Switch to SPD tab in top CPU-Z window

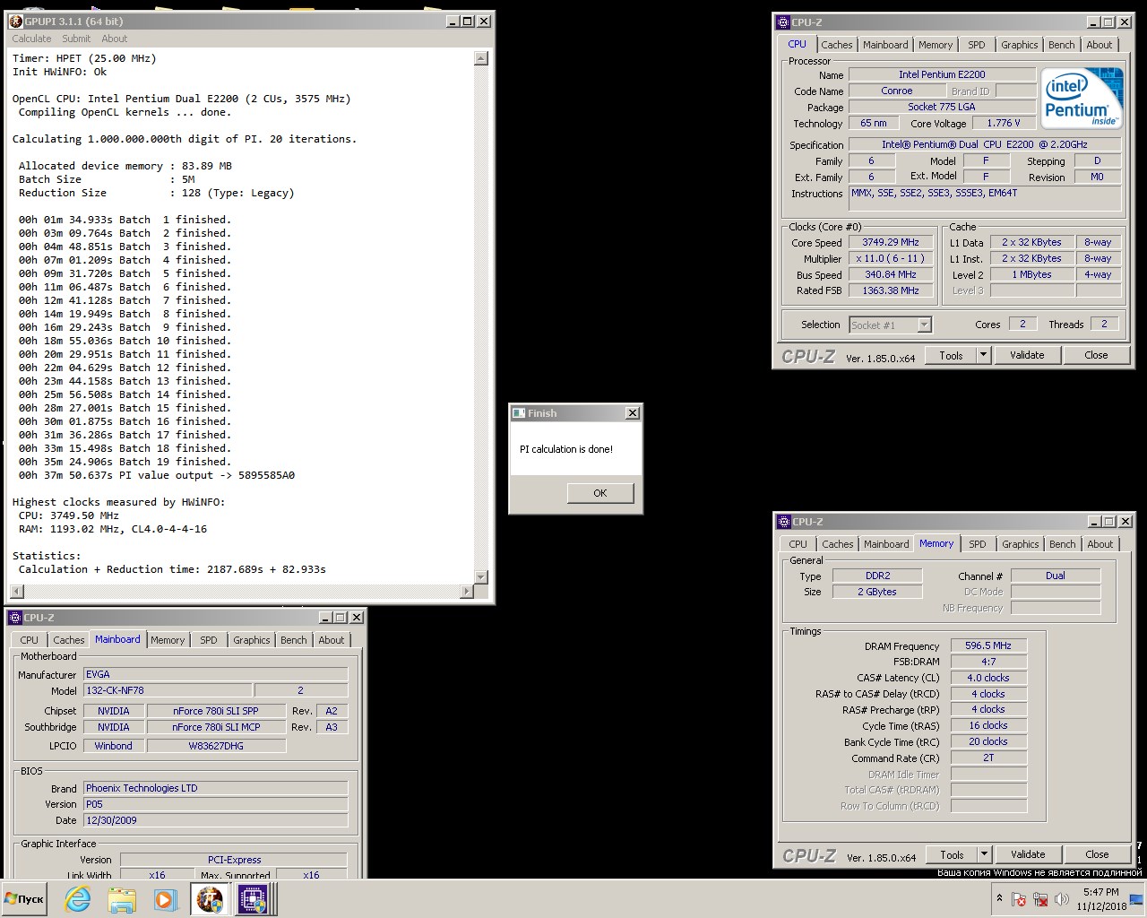click(977, 45)
